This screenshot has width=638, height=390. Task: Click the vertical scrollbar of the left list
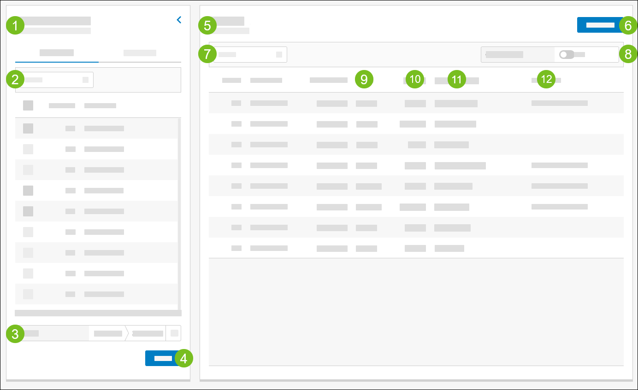[179, 212]
